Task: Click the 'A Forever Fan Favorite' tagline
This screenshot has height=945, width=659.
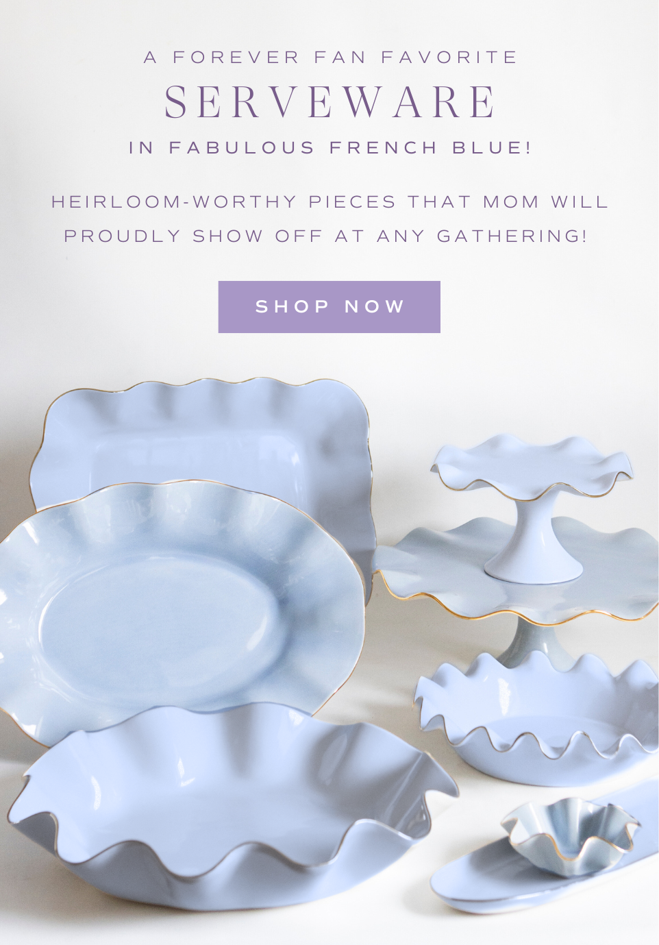Action: click(x=330, y=58)
